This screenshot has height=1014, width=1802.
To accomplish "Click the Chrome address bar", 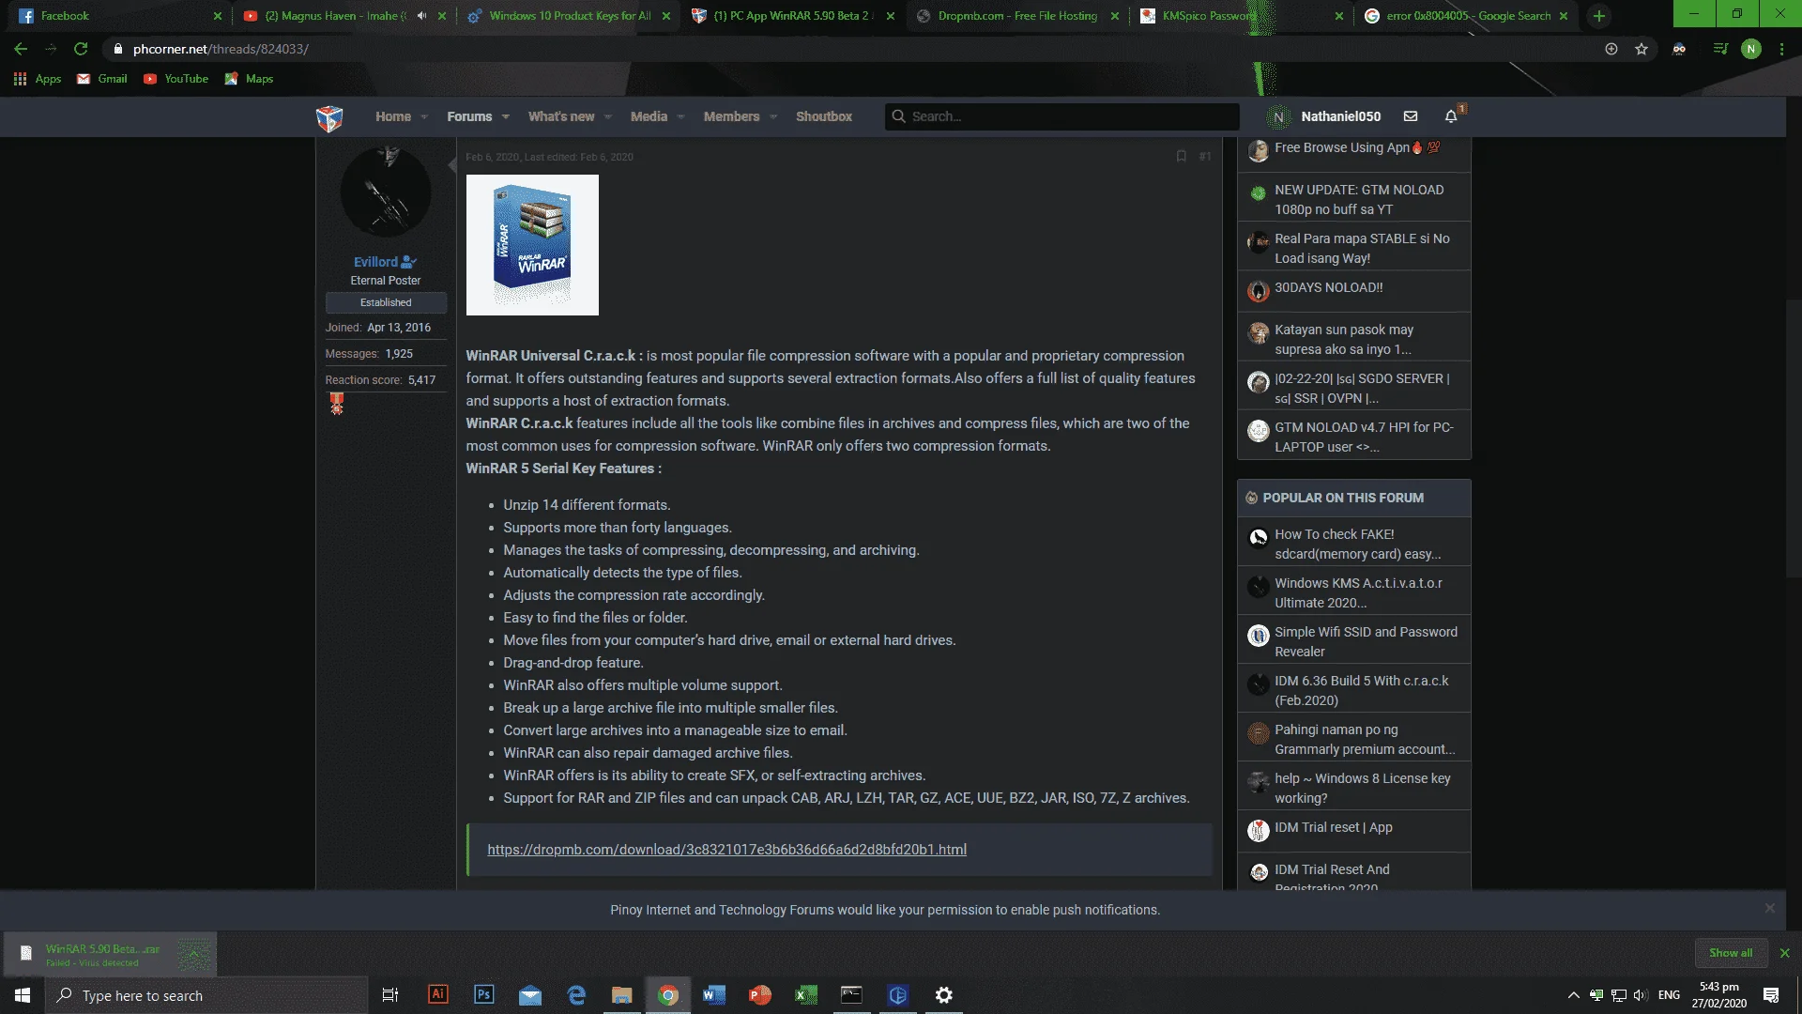I will point(845,49).
